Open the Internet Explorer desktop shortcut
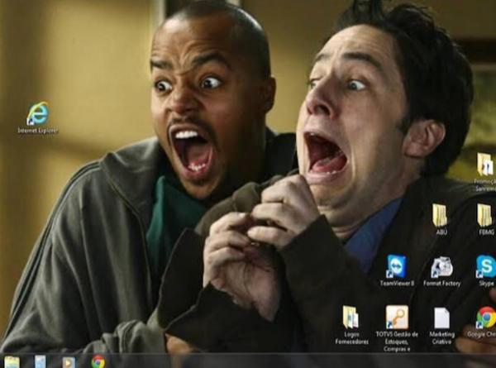This screenshot has width=496, height=368. pyautogui.click(x=38, y=117)
